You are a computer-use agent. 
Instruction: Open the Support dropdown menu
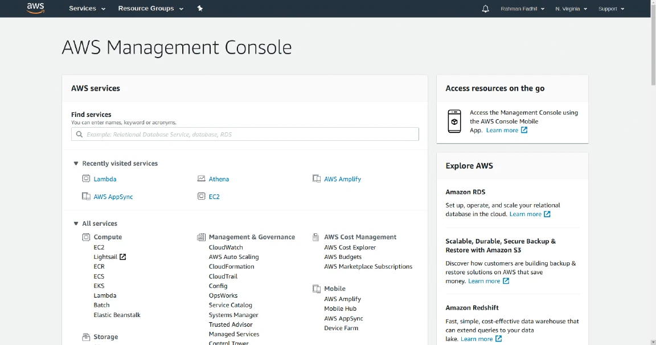tap(611, 9)
